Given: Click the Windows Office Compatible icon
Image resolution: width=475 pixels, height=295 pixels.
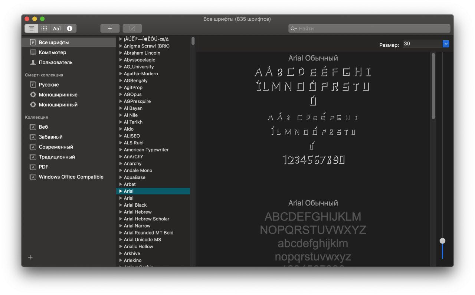Looking at the screenshot, I should 33,177.
